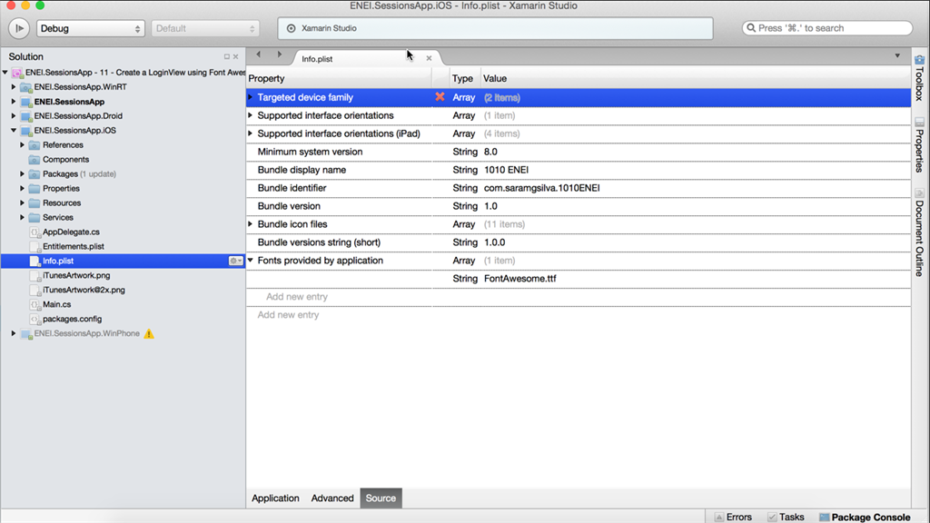This screenshot has height=523, width=930.
Task: Open the gear menu on Info.plist item
Action: (235, 261)
